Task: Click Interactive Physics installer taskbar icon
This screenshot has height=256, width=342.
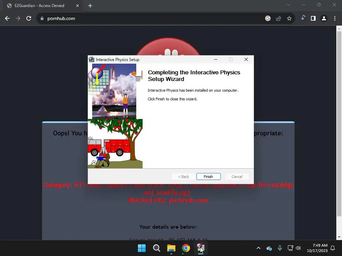Action: (x=201, y=248)
